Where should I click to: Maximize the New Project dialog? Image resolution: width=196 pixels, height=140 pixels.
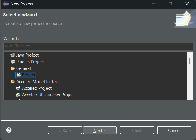[170, 4]
